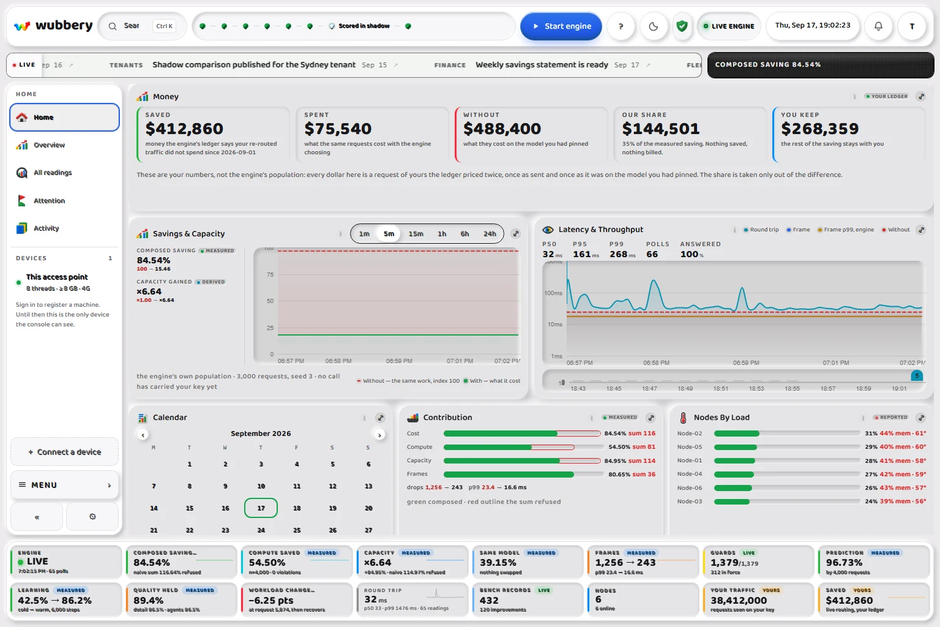This screenshot has height=627, width=940.
Task: Toggle the Round trip series in the latency legend
Action: point(761,230)
